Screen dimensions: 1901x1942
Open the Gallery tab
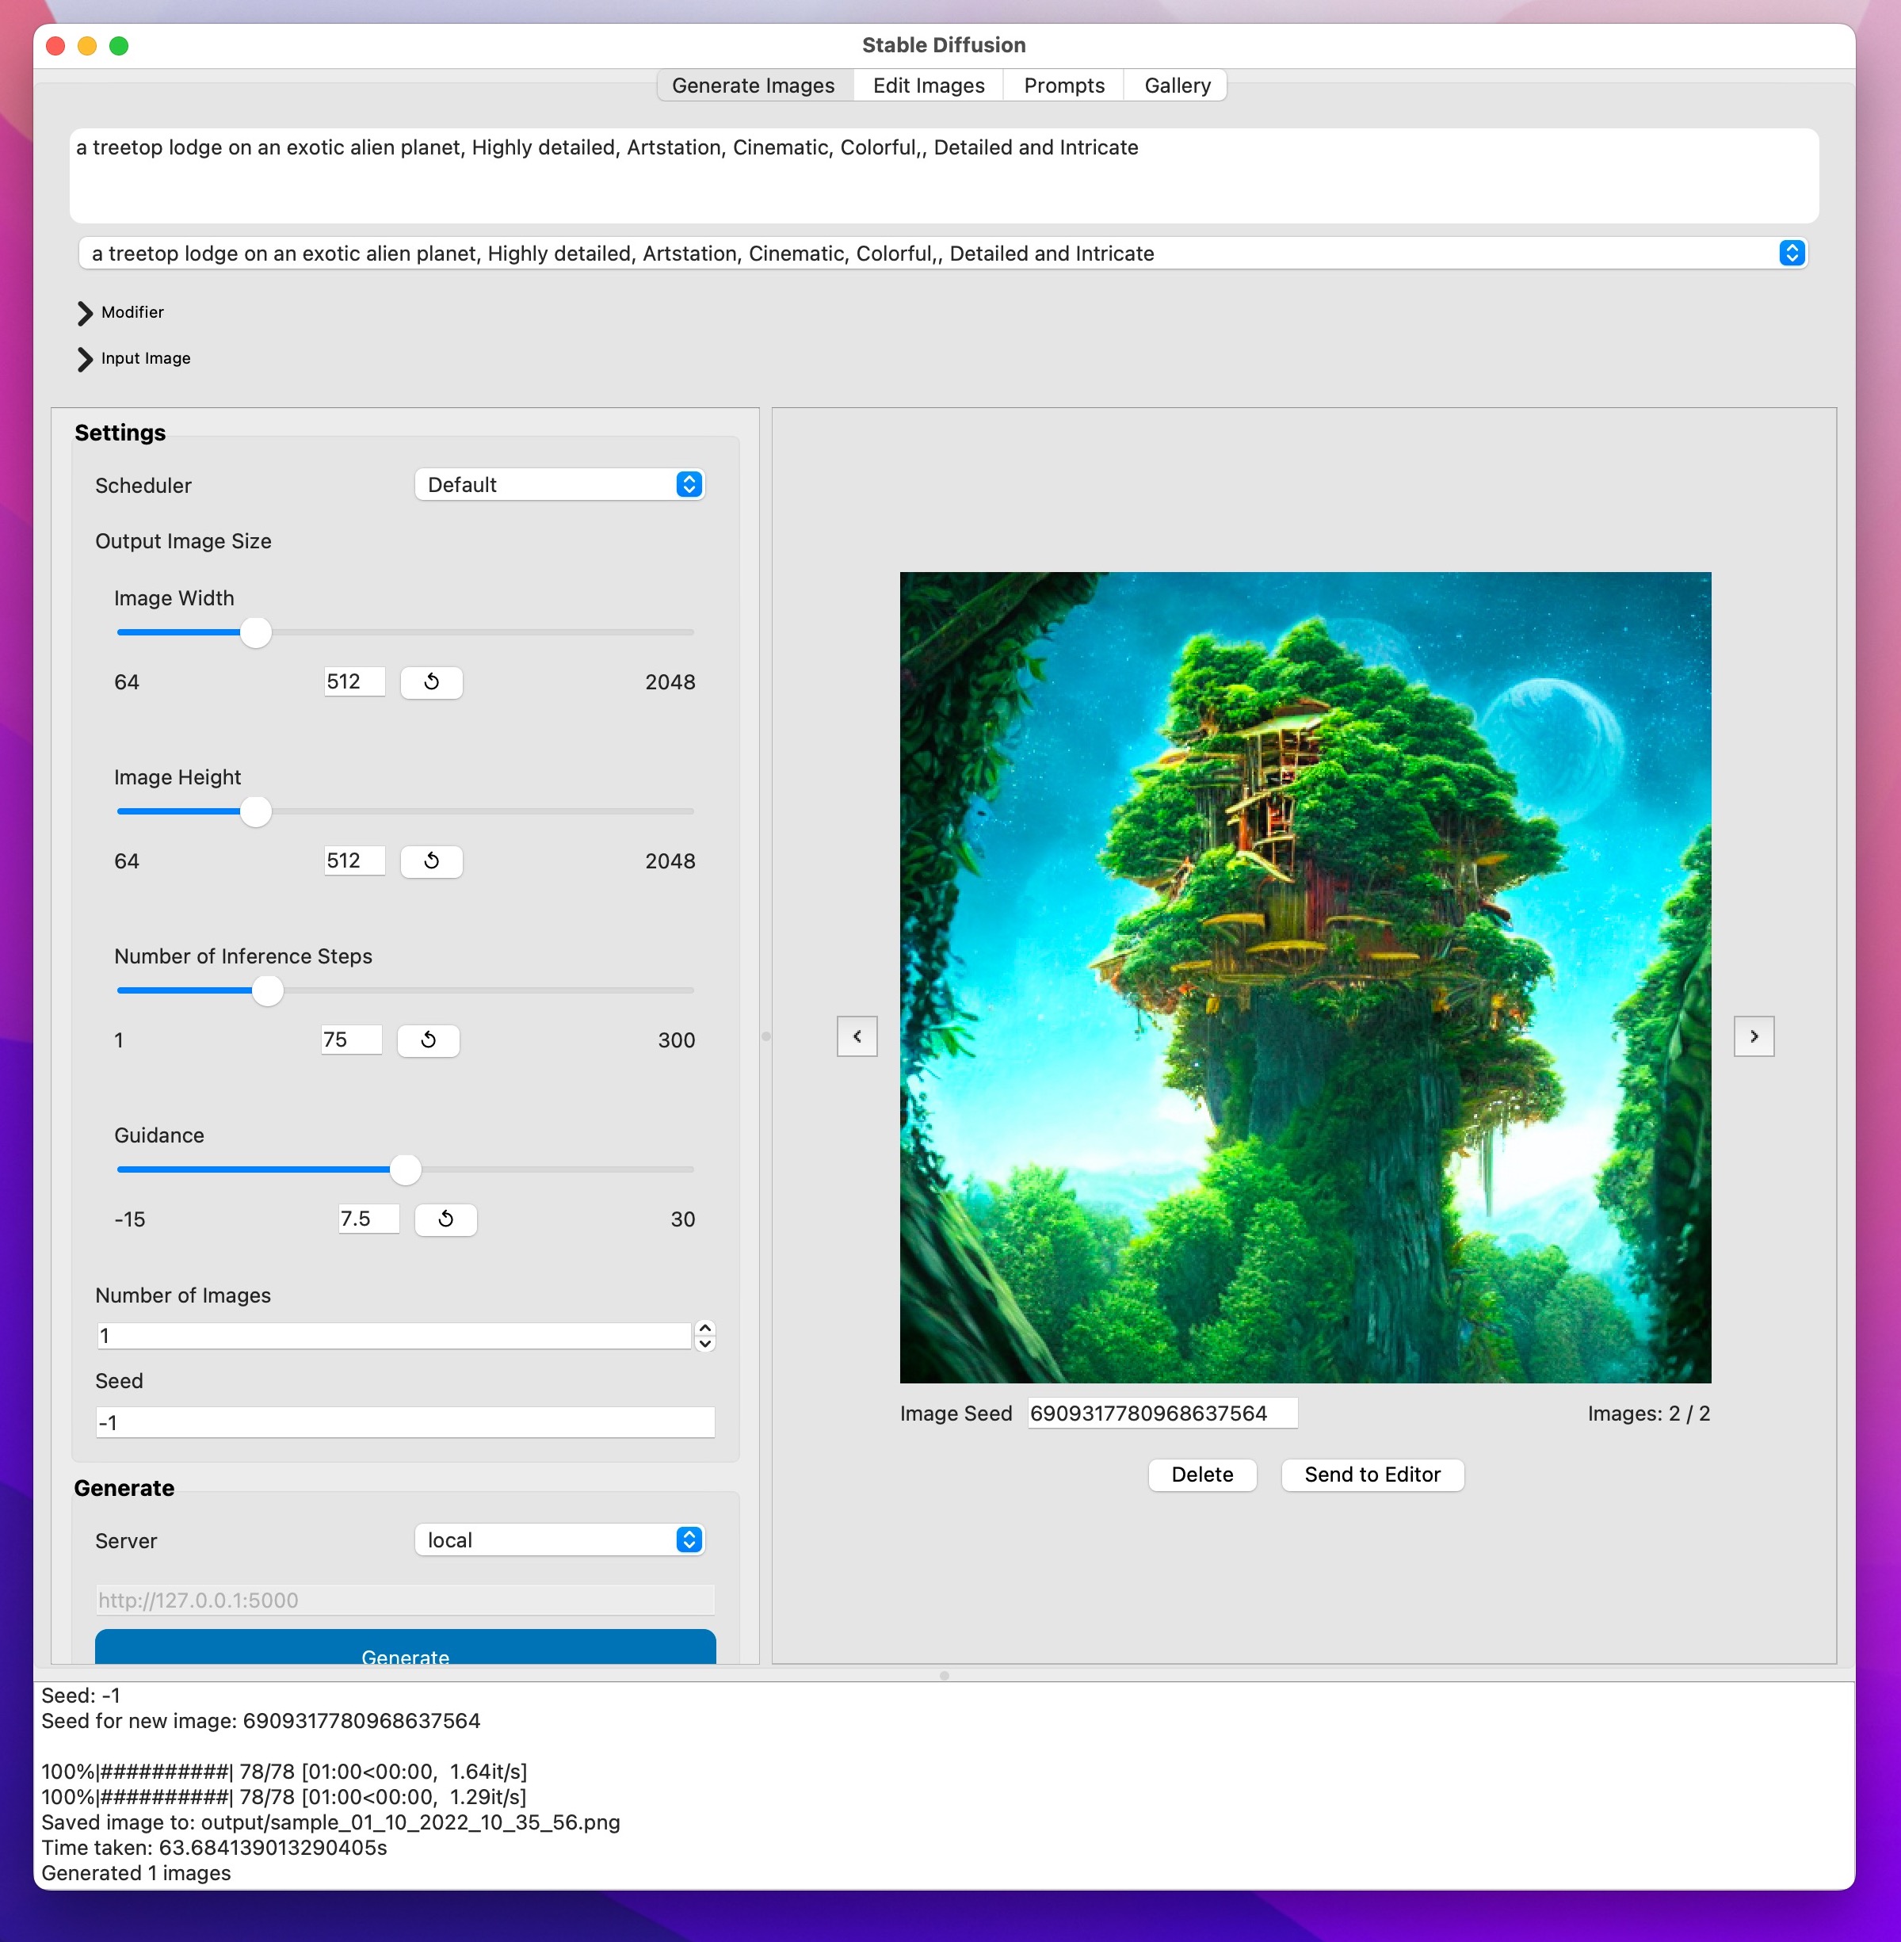[x=1176, y=86]
